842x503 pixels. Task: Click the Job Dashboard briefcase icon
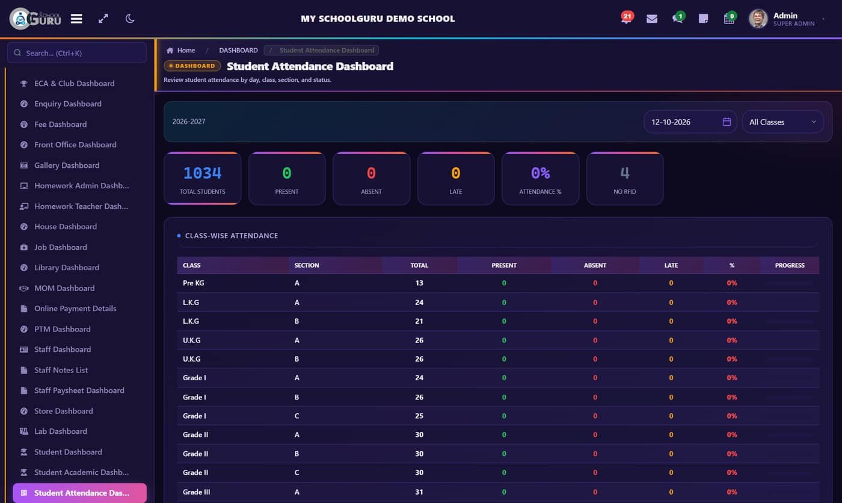point(24,247)
